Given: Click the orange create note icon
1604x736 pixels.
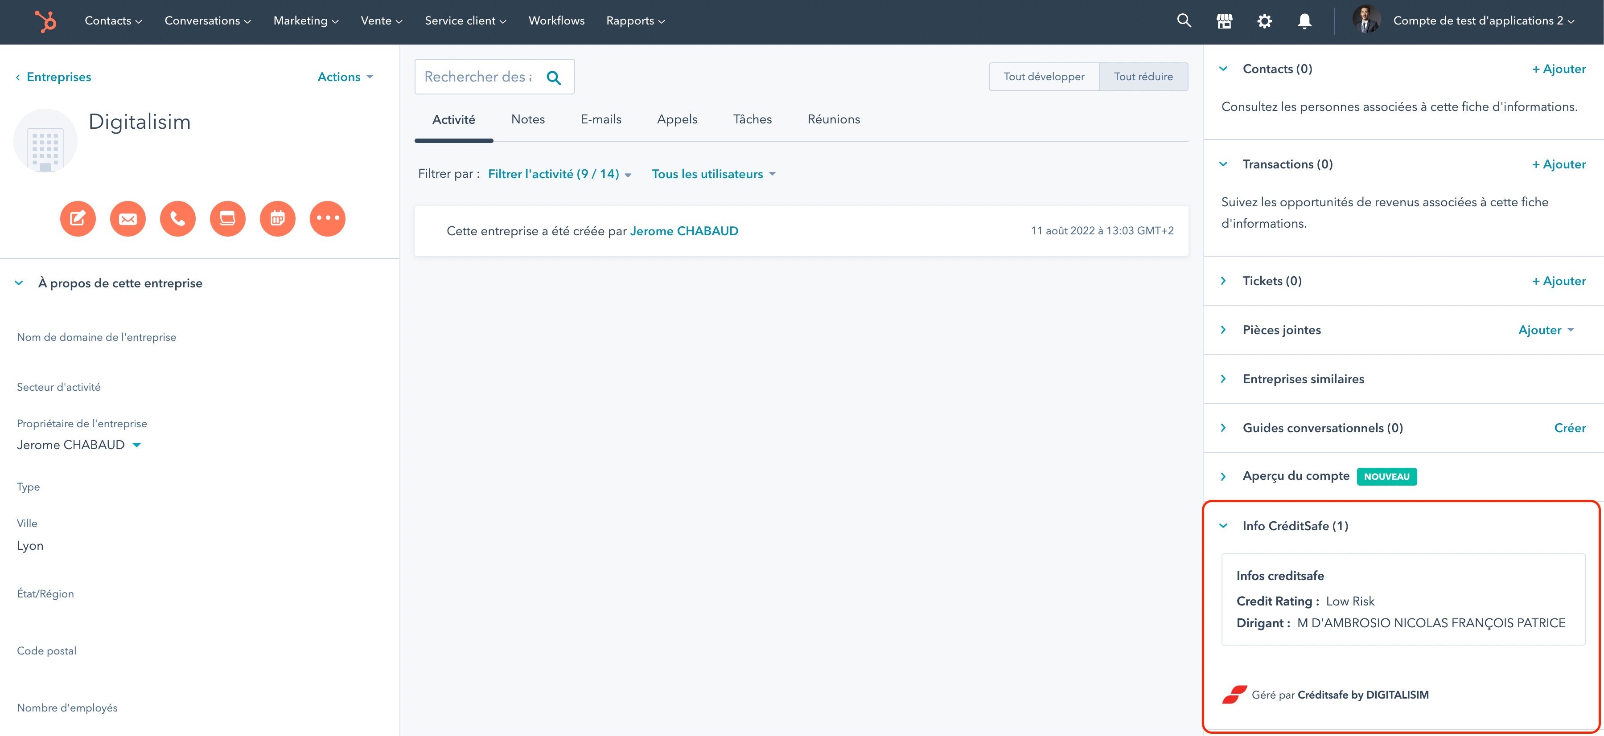Looking at the screenshot, I should 78,218.
